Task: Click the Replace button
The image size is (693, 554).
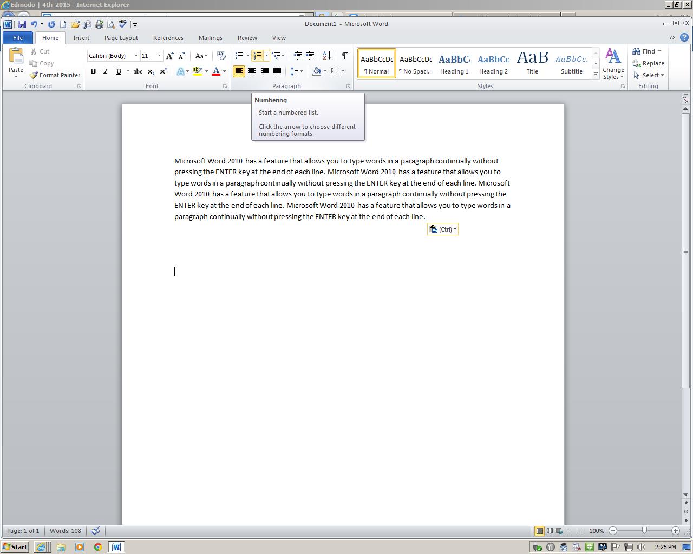Action: pyautogui.click(x=649, y=63)
